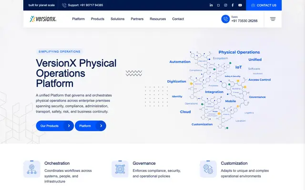Click the SIMPLIFYING OPERATIONS badge
The width and height of the screenshot is (305, 190).
59,52
